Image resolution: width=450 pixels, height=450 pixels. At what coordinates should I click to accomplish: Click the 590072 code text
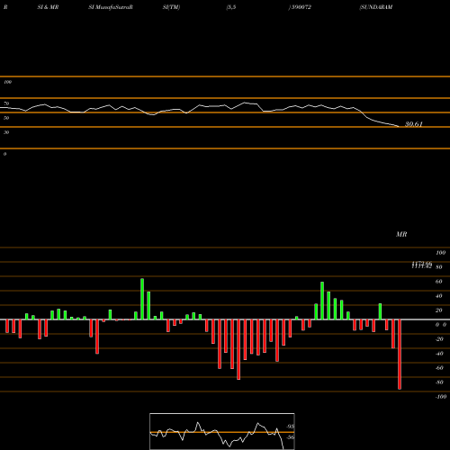click(x=301, y=7)
